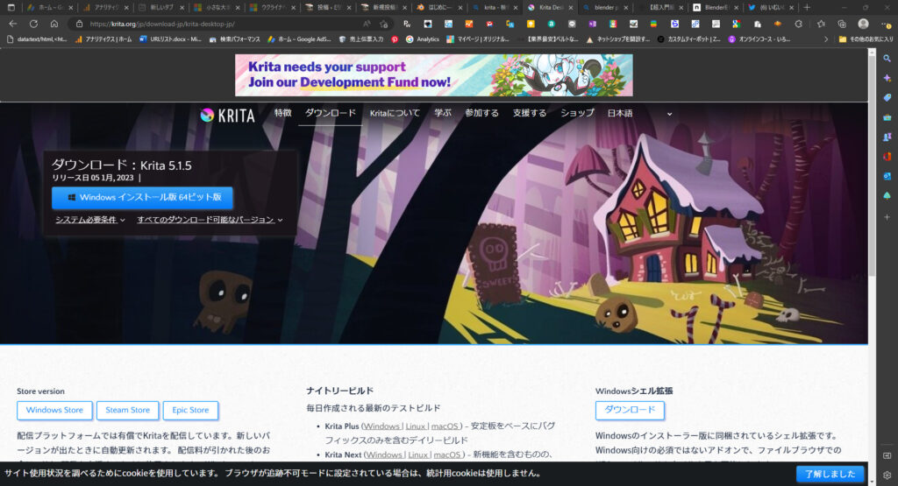The image size is (898, 486).
Task: Click the Krita logo
Action: coord(227,115)
